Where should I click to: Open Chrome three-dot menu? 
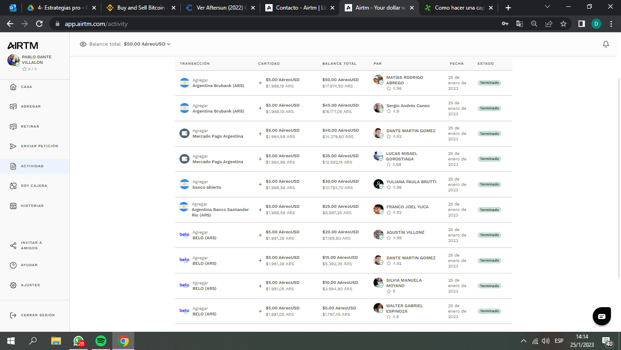coord(611,24)
